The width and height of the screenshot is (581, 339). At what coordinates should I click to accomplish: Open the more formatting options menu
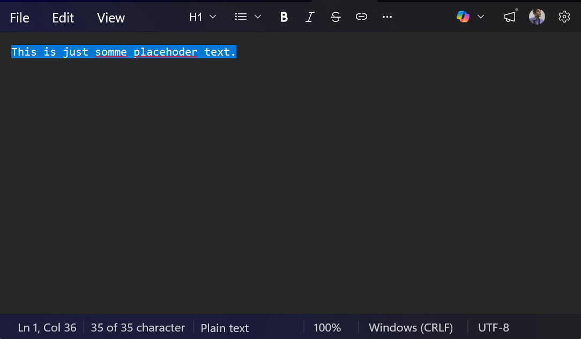387,17
